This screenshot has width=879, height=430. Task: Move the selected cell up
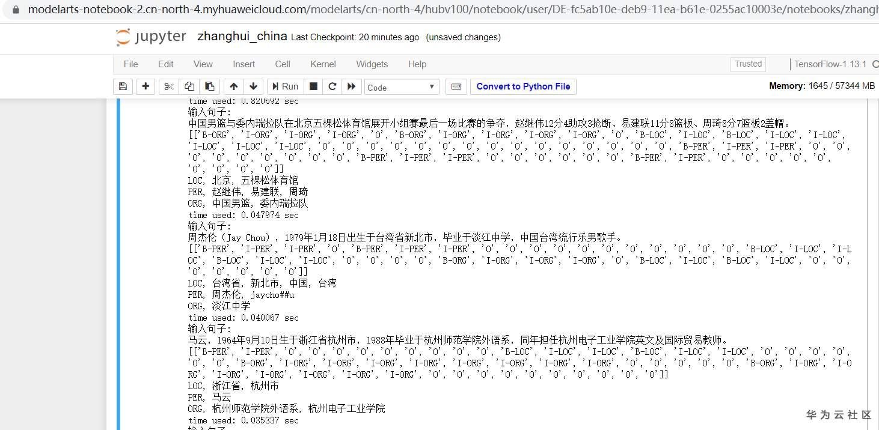pos(233,86)
